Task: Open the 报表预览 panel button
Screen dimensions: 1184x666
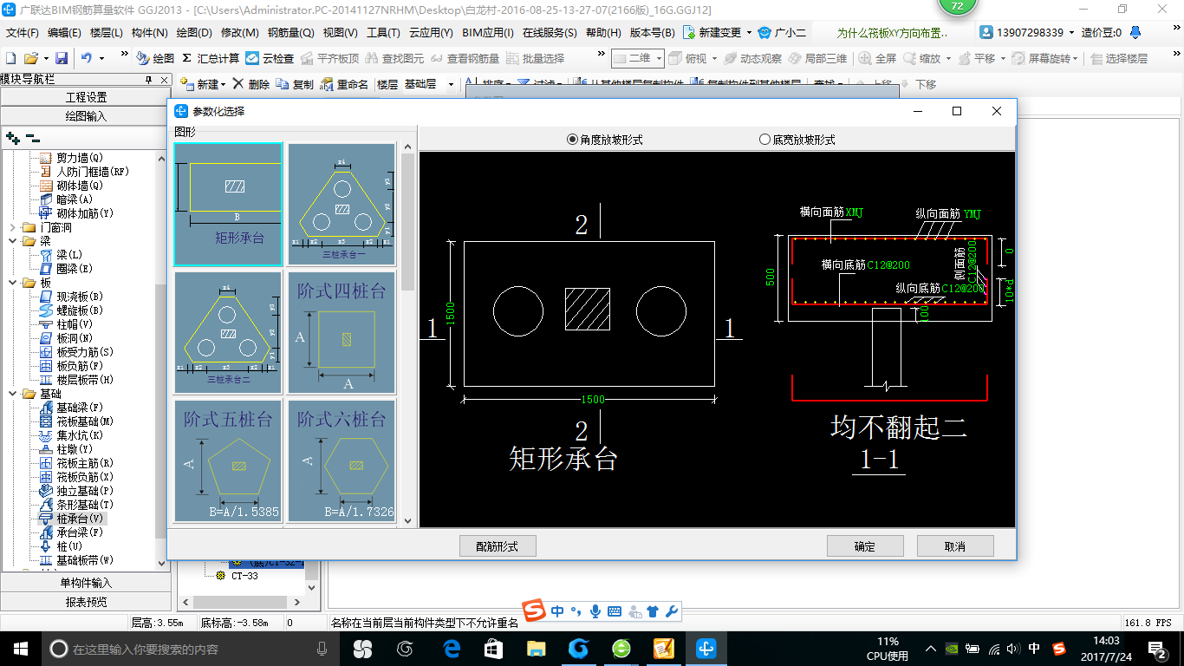Action: (x=86, y=602)
